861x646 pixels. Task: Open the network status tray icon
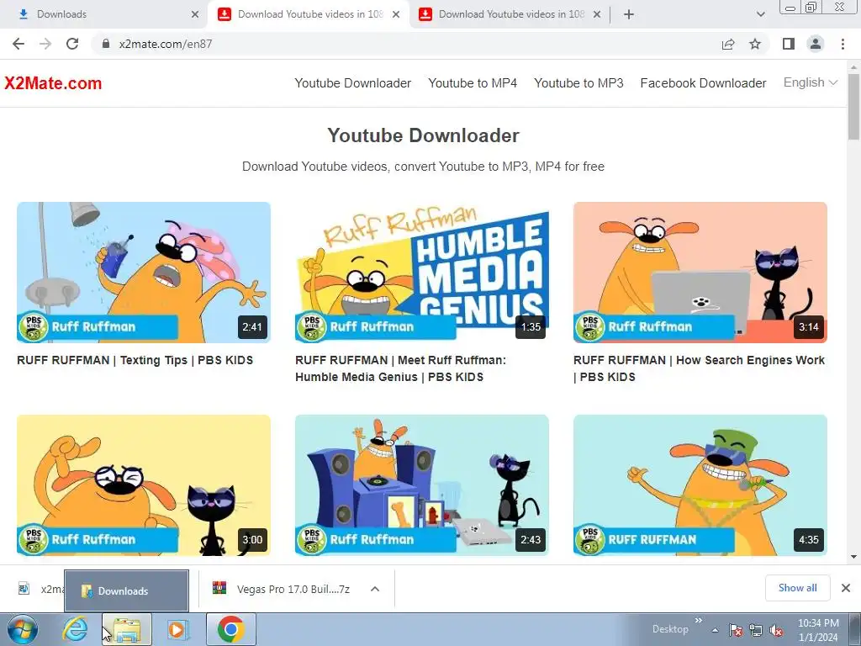[x=756, y=630]
